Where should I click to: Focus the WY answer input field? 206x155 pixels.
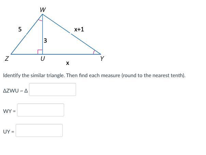pyautogui.click(x=41, y=110)
